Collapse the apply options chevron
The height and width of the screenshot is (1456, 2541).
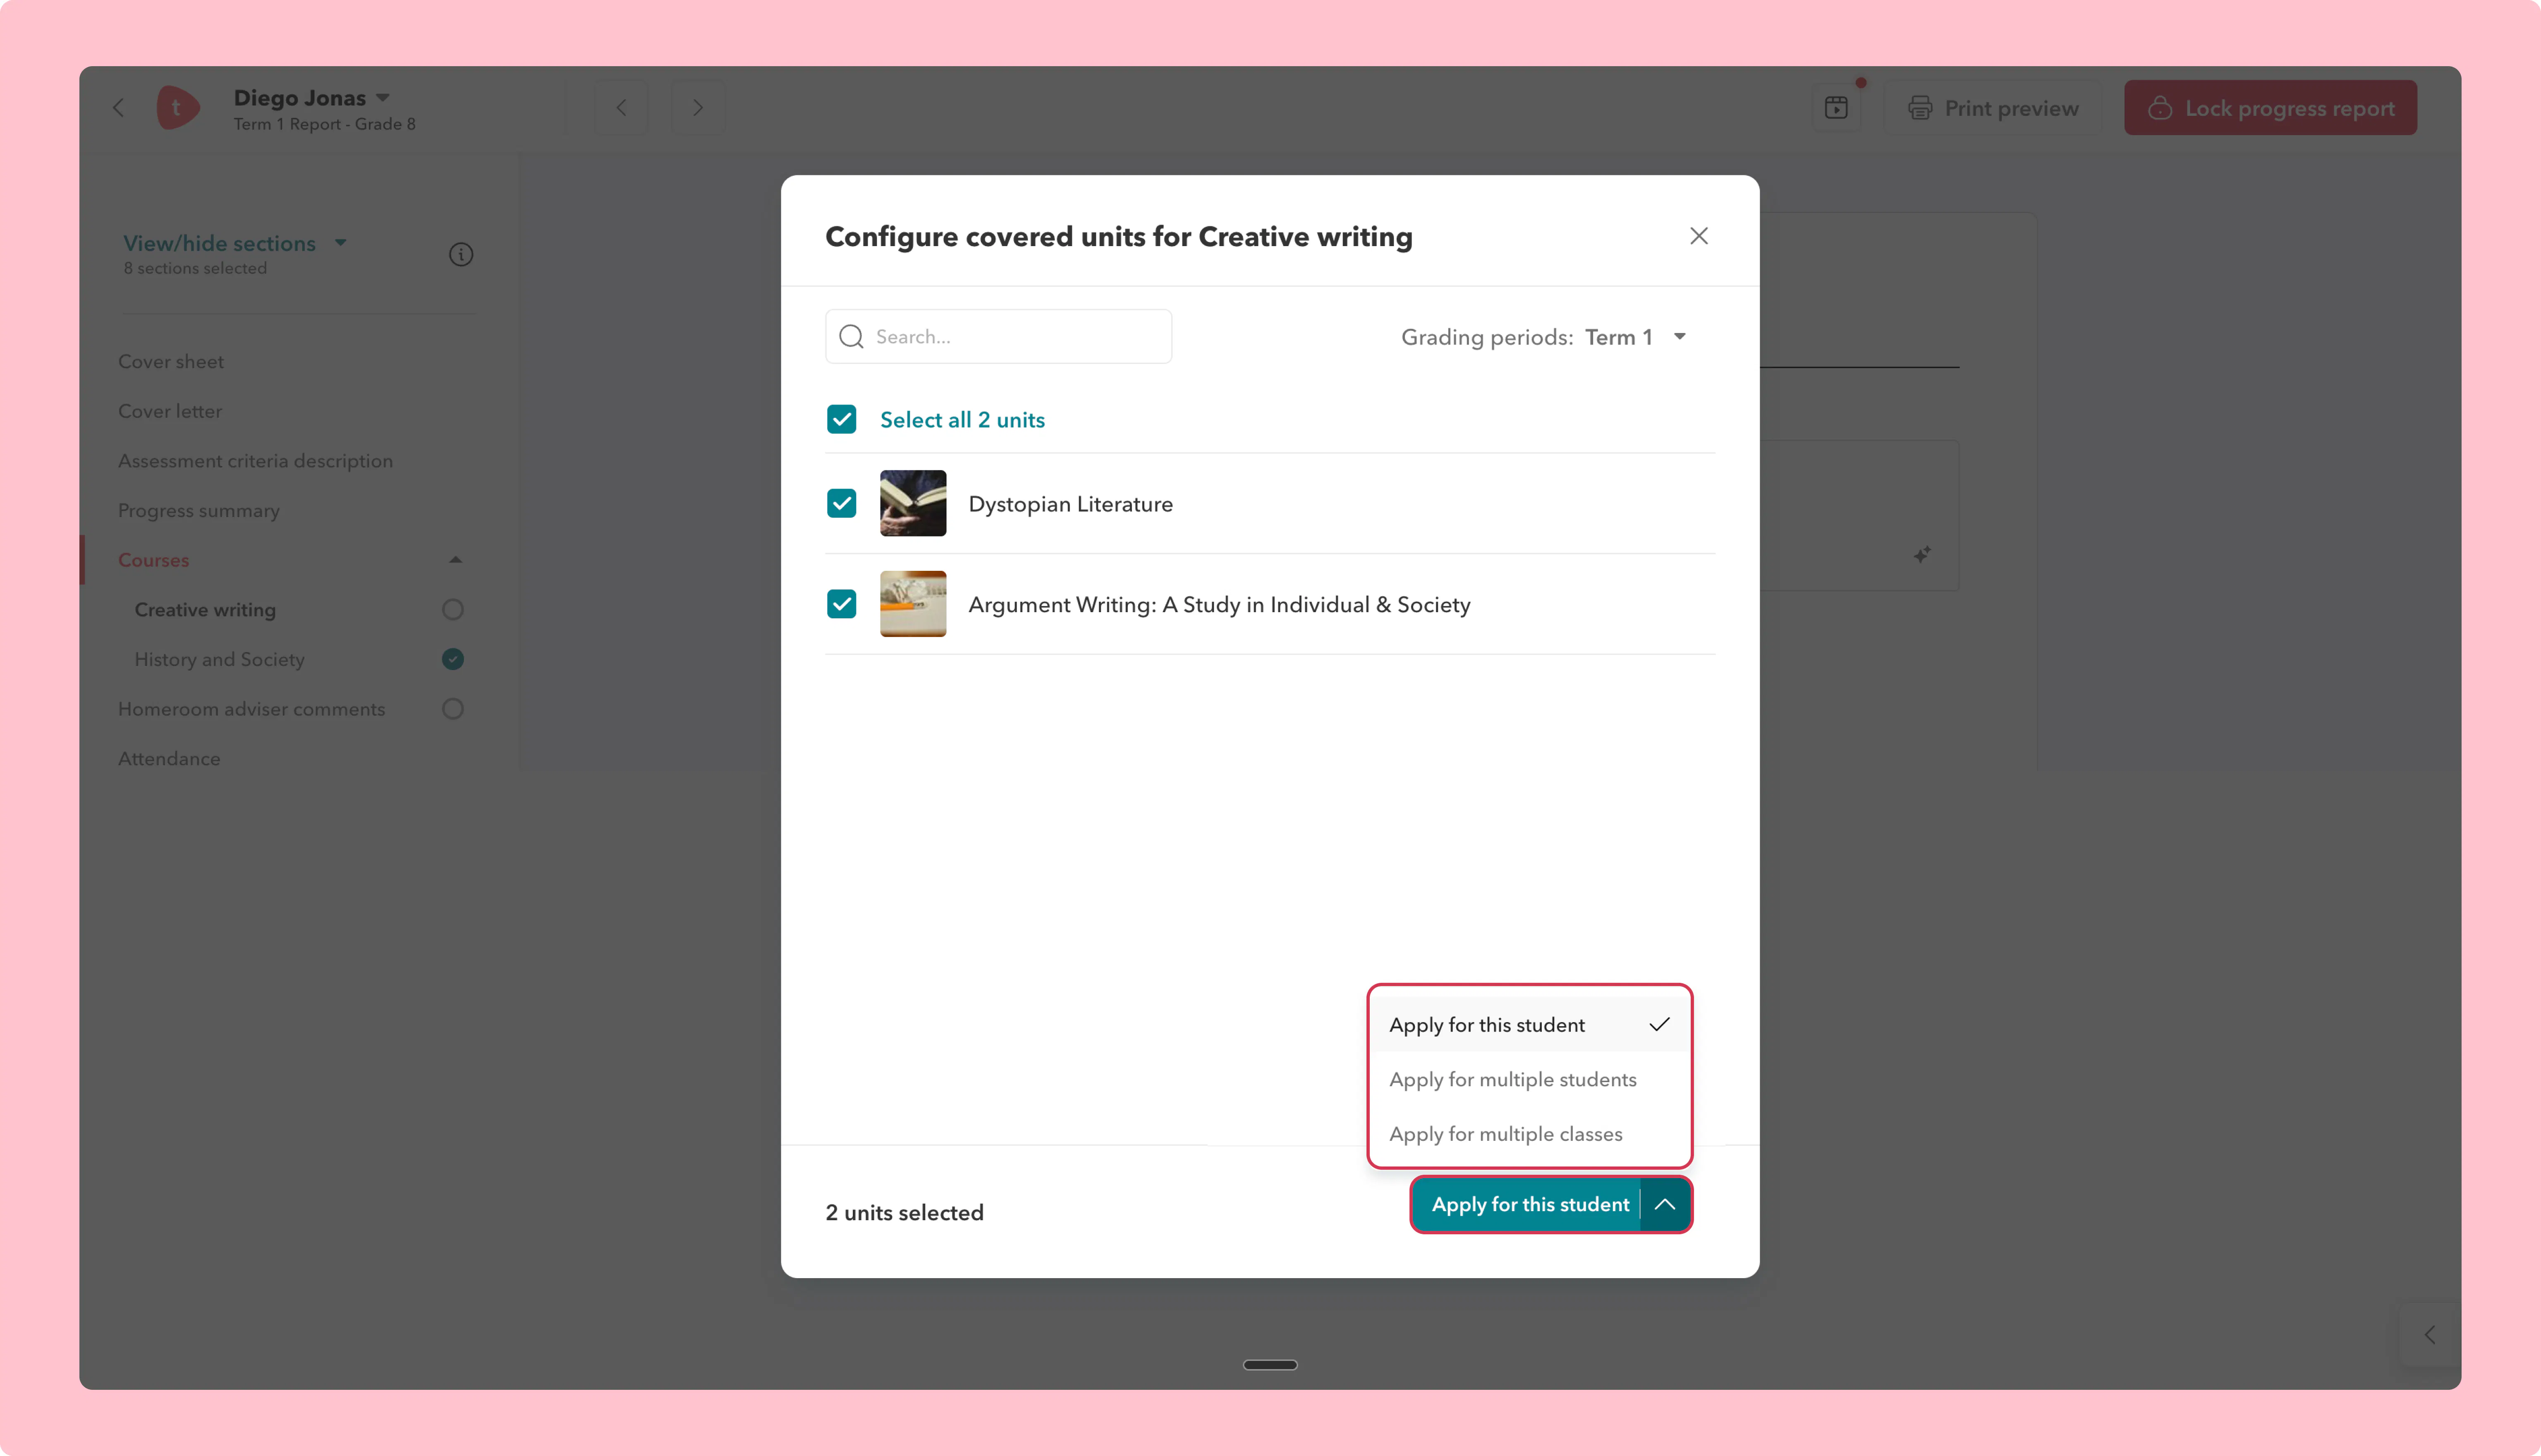tap(1665, 1205)
